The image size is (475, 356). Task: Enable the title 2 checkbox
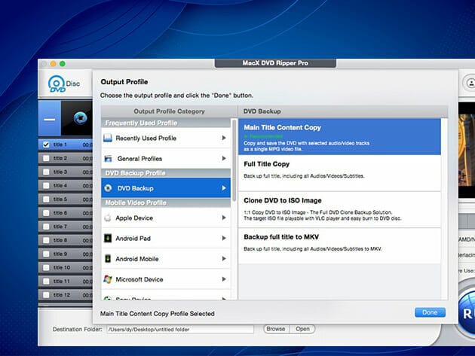click(x=47, y=158)
